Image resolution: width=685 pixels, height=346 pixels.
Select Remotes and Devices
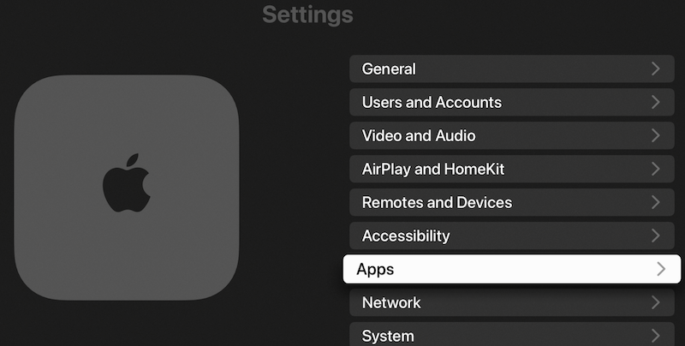coord(511,202)
